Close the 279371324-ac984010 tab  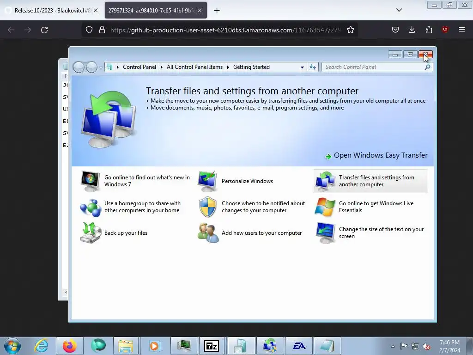coord(200,10)
